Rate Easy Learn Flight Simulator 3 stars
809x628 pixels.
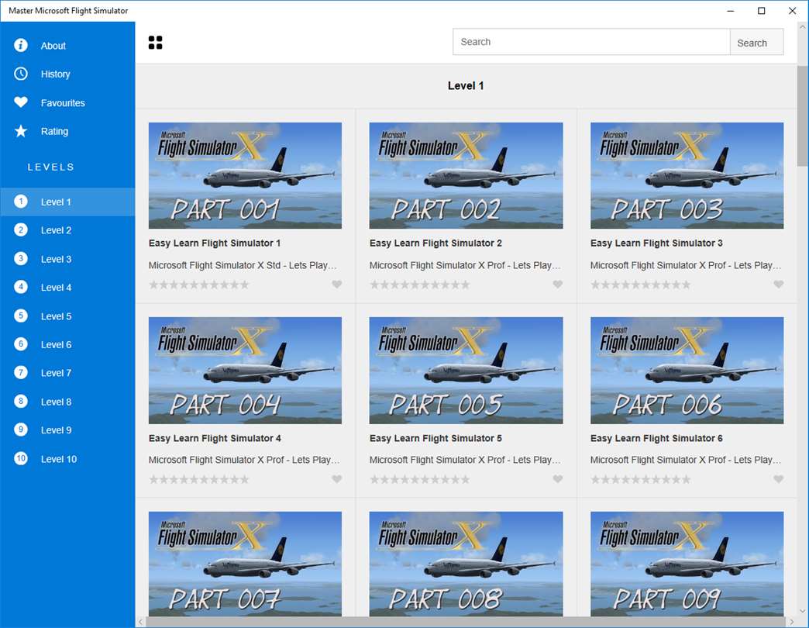(641, 285)
